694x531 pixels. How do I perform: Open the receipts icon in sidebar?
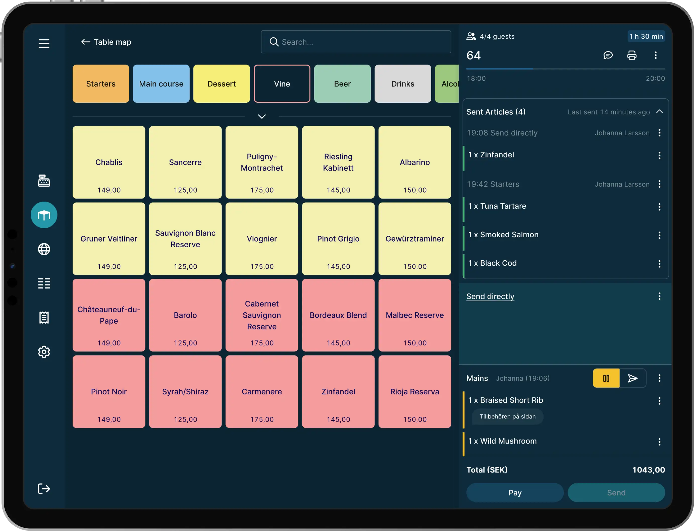coord(44,317)
